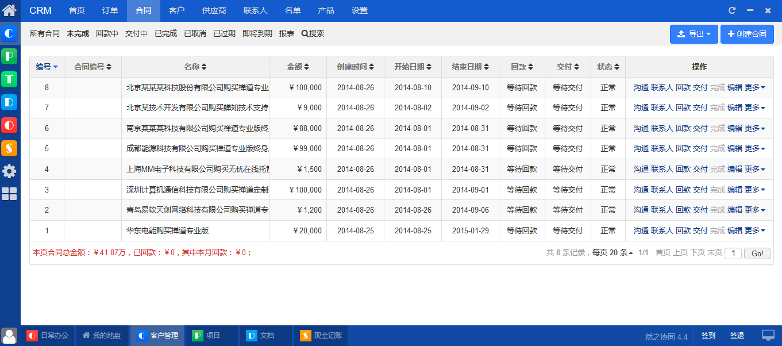Screen dimensions: 782x346
Task: Click the user avatar icon at bottom left
Action: [x=9, y=336]
